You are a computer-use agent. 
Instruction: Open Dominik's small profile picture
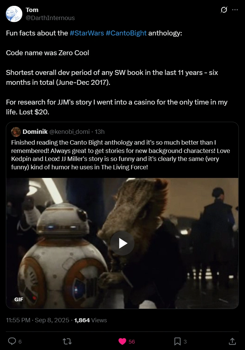[x=16, y=132]
